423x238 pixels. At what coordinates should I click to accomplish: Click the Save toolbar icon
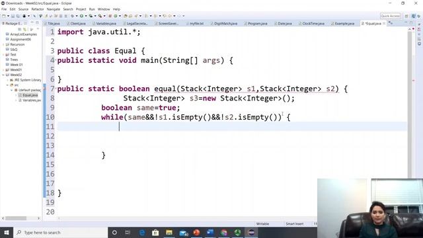(x=13, y=16)
